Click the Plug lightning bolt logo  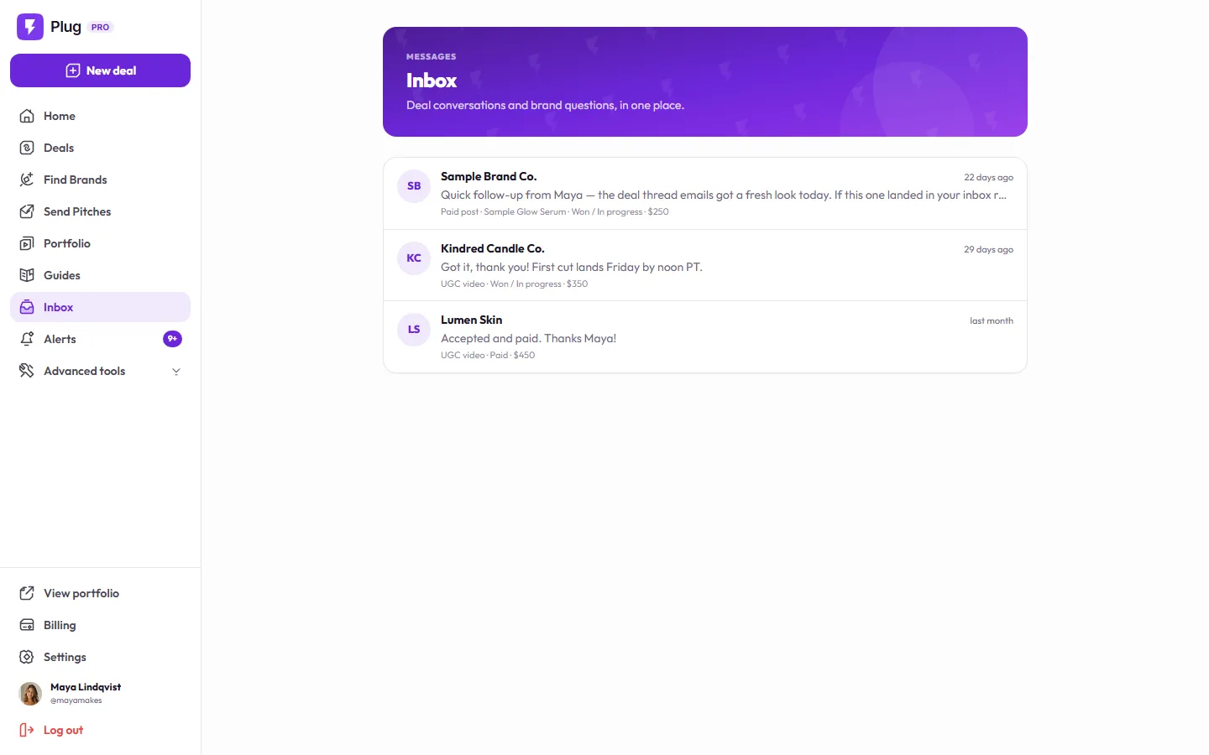30,27
